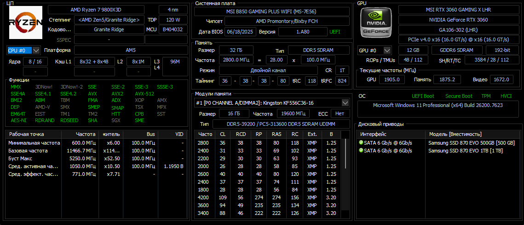524x225 pixels.
Task: Click the 'GDDR6 SDRAM' field
Action: 457,51
